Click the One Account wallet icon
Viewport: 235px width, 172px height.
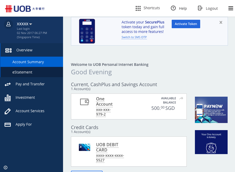tap(84, 102)
